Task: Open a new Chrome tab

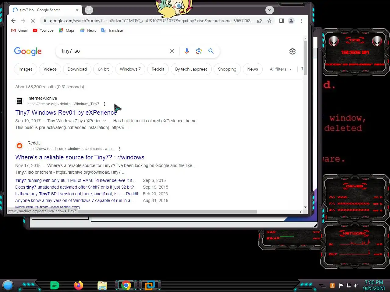Action: 89,10
